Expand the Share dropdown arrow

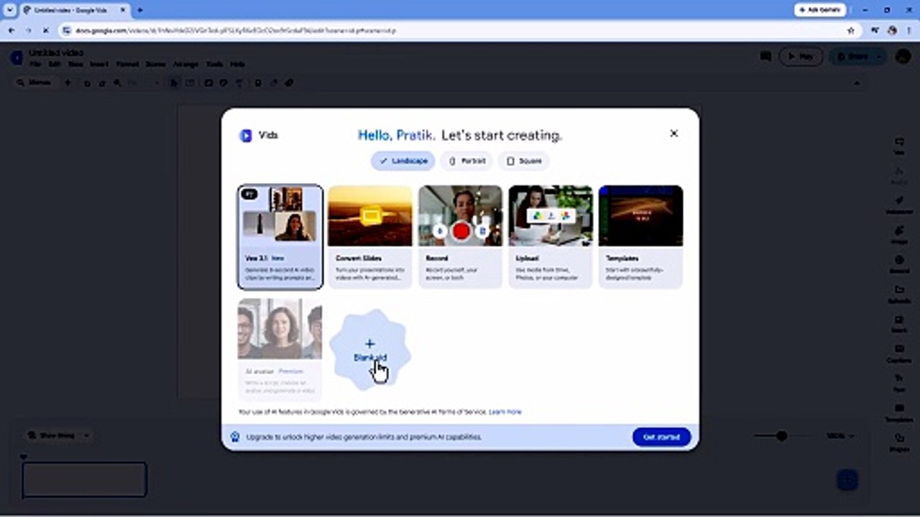point(878,56)
